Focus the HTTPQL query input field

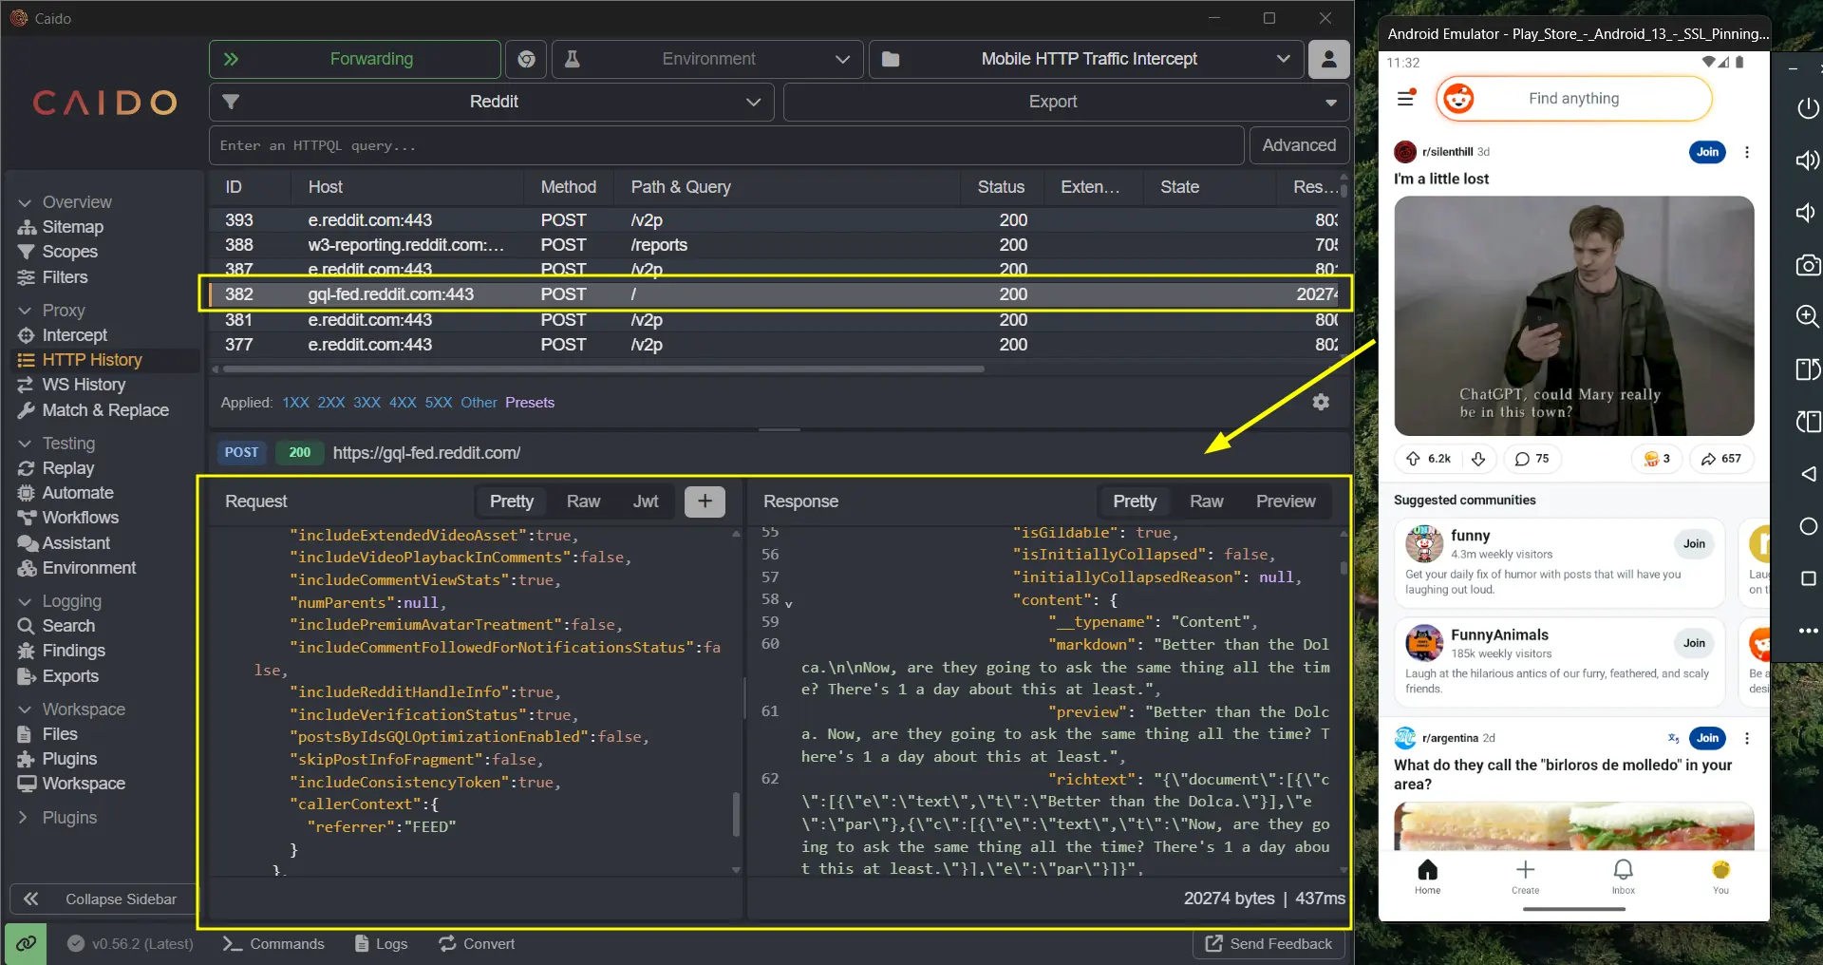726,145
